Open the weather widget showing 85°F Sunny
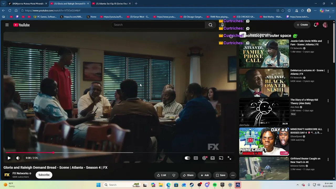 (x=9, y=185)
